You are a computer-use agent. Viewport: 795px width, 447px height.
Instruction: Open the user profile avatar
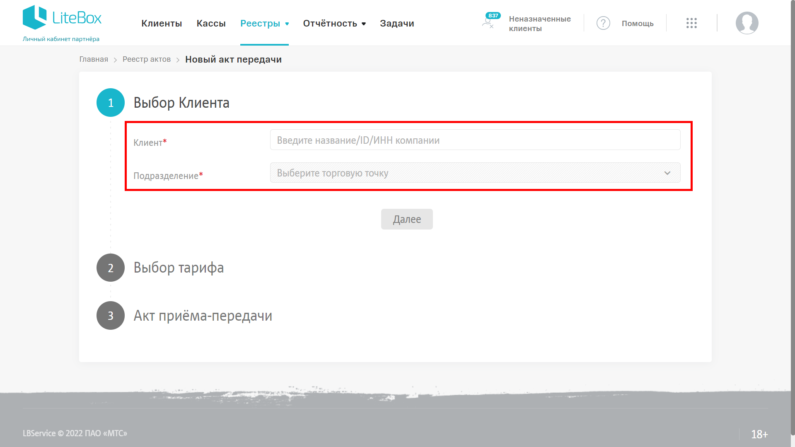click(747, 23)
